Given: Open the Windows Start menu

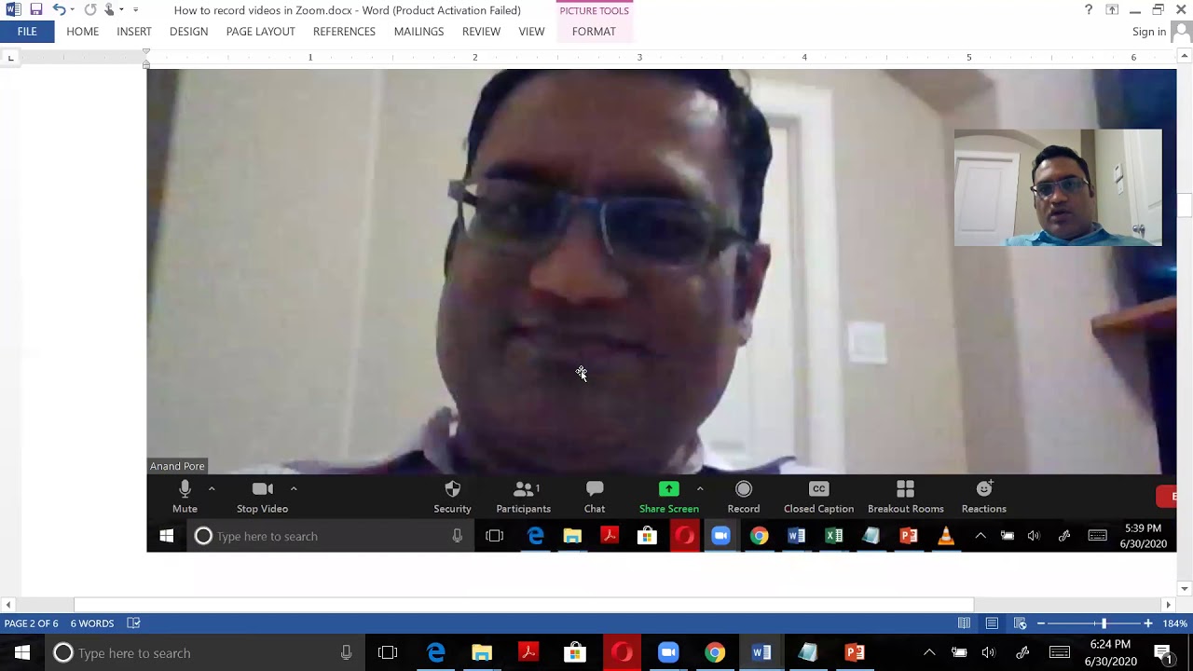Looking at the screenshot, I should point(22,652).
